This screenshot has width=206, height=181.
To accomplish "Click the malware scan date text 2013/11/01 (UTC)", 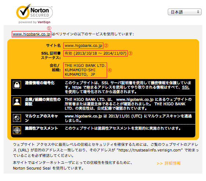I will click(125, 116).
